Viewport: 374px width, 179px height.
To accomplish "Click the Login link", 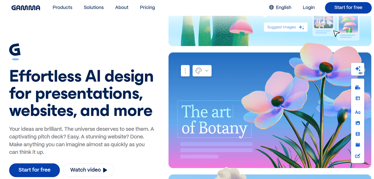I will (309, 7).
